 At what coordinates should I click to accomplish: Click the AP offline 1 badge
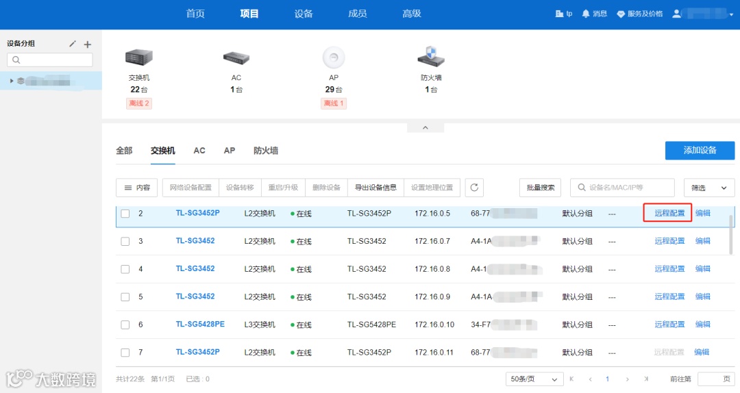334,103
